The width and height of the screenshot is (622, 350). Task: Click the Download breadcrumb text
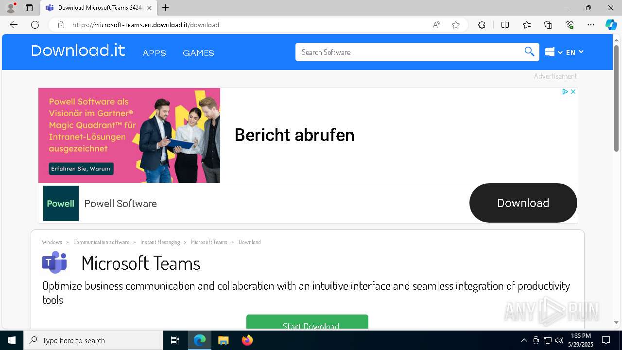(249, 242)
